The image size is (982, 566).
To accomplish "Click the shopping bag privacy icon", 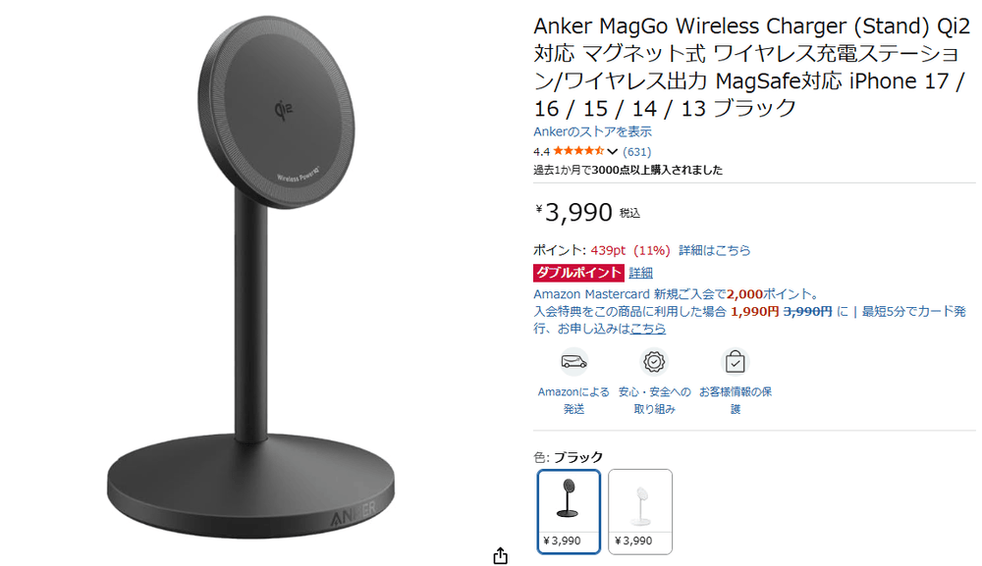I will click(735, 362).
